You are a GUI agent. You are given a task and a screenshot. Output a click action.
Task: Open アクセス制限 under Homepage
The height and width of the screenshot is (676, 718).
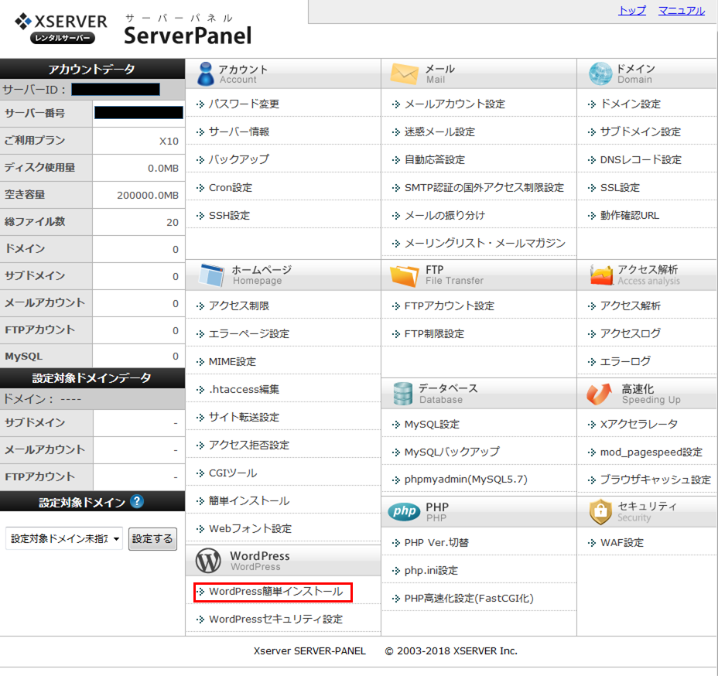(239, 306)
